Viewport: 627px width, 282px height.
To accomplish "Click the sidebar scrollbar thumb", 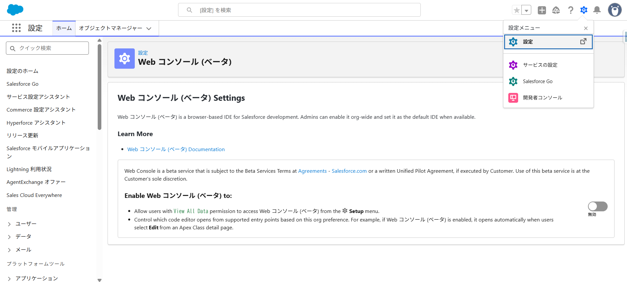I will 99,87.
